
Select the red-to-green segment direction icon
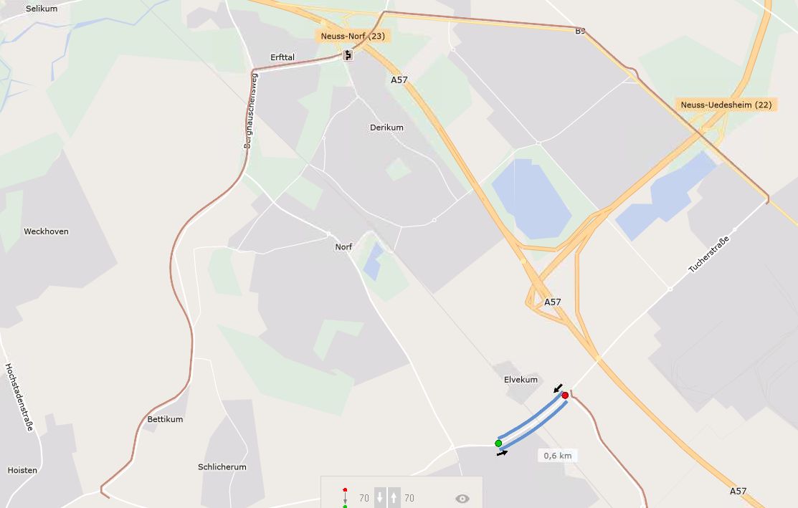[x=345, y=498]
